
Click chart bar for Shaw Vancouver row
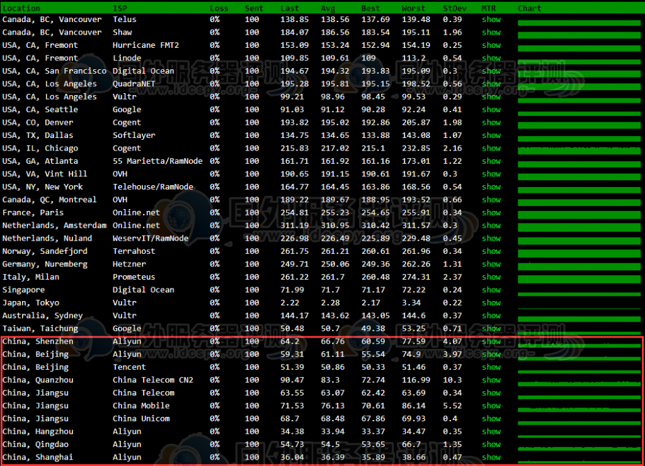(579, 33)
